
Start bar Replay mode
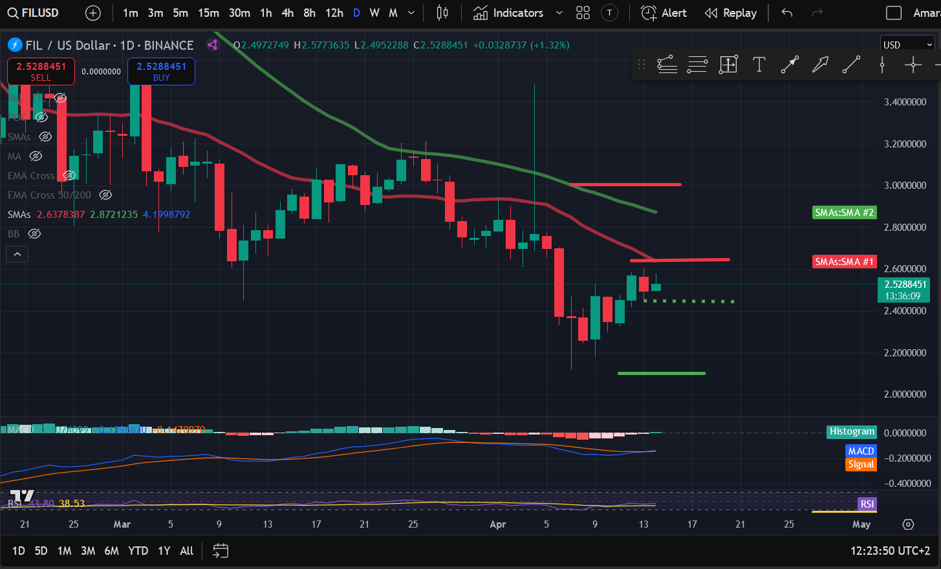point(731,13)
